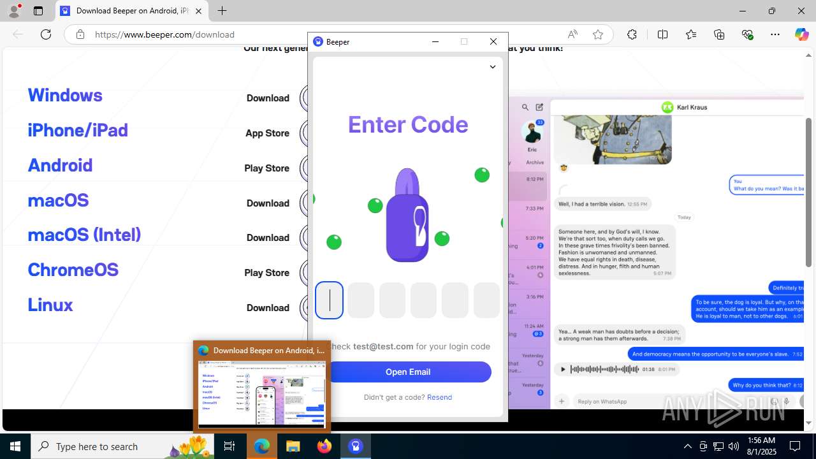816x459 pixels.
Task: Select the fourth code digit box
Action: tap(423, 300)
